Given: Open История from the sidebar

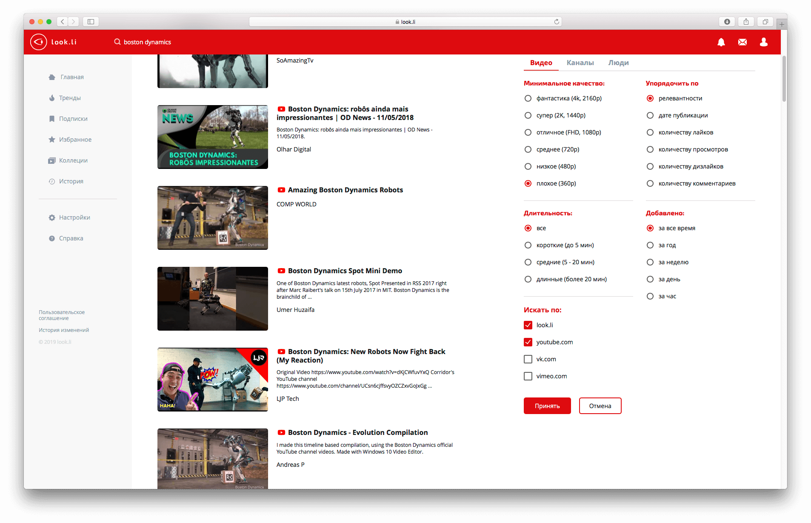Looking at the screenshot, I should click(71, 181).
